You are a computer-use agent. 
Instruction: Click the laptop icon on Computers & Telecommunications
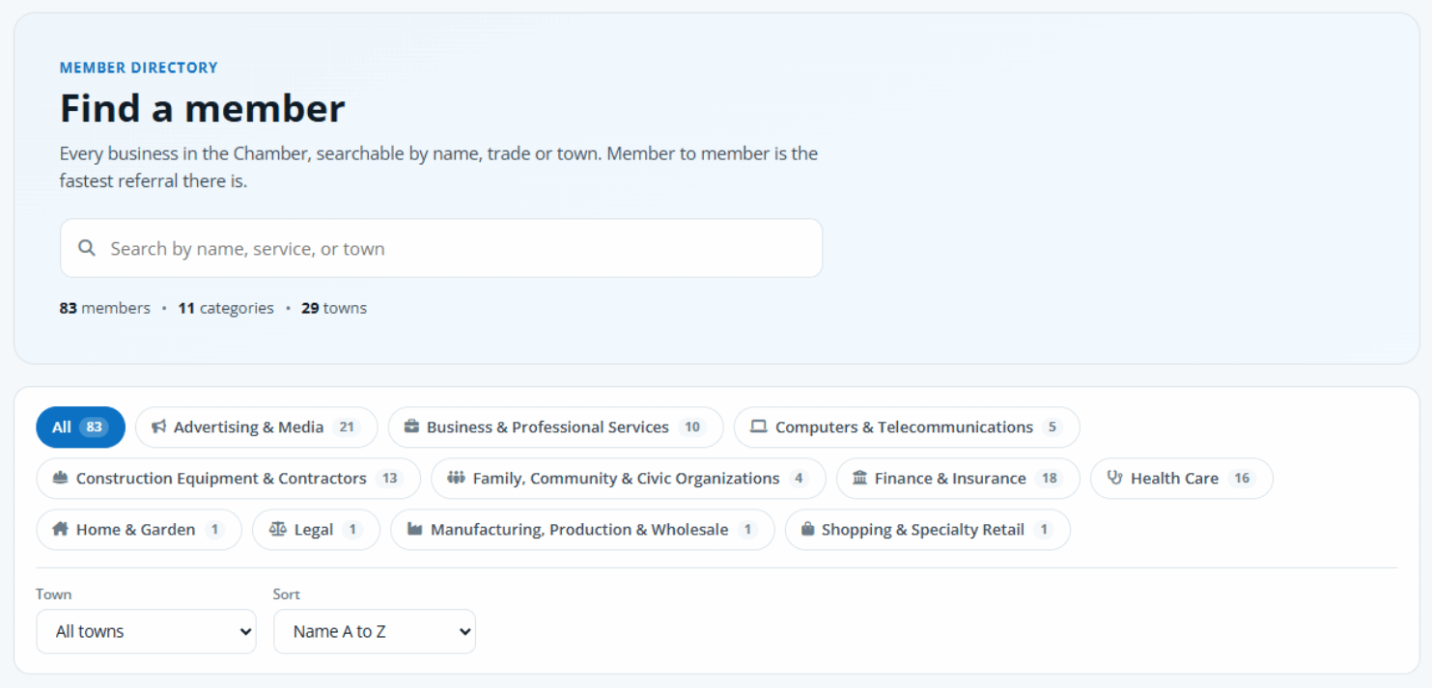759,427
